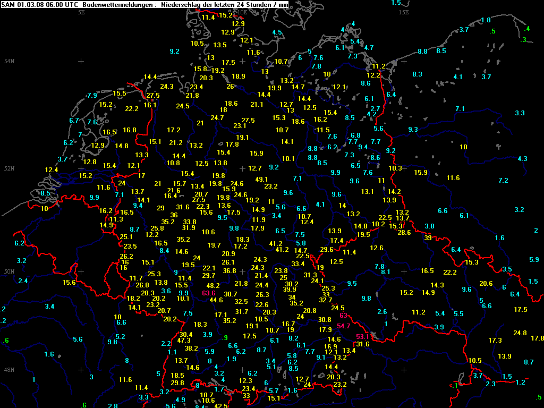544x408 pixels.
Task: Click the yellow 48.2 station value
Action: point(213,286)
